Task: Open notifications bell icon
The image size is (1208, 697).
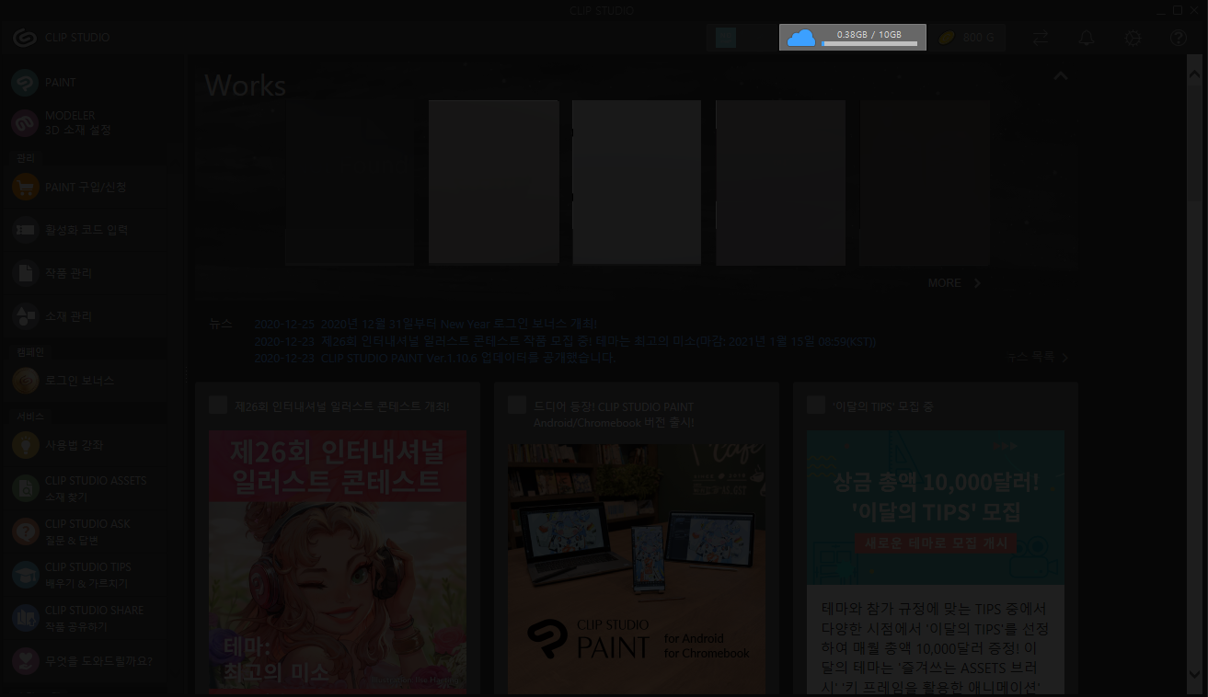Action: point(1087,38)
